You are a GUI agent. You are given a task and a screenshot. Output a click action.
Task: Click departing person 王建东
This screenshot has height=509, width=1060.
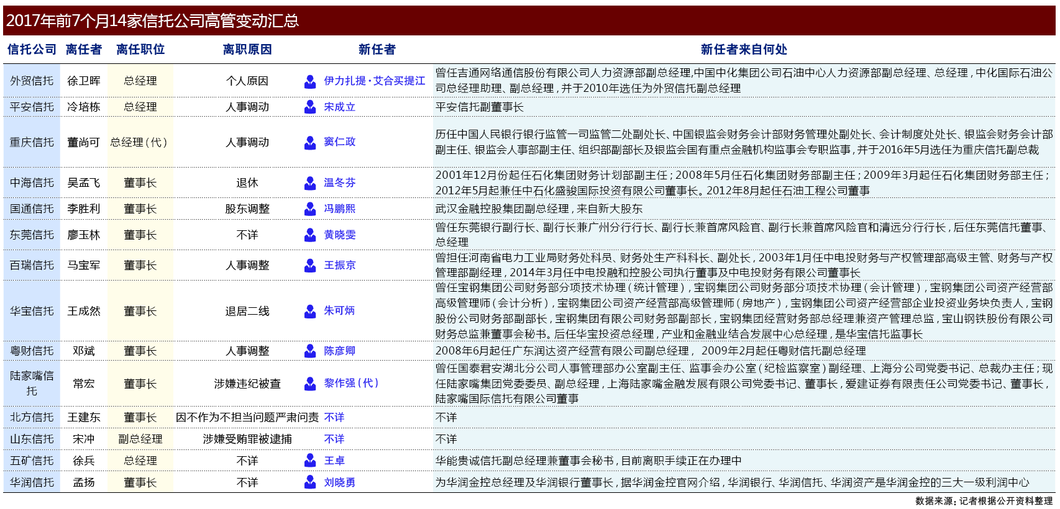tap(84, 417)
